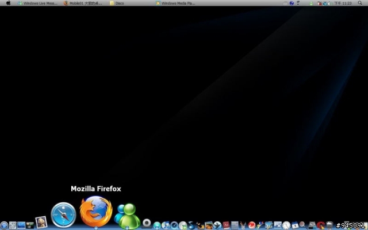
Task: Open the blue S-shaped icon in dock
Action: click(x=191, y=225)
